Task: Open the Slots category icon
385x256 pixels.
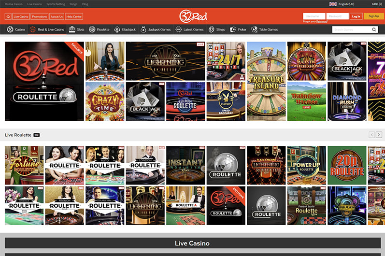Action: [x=72, y=29]
